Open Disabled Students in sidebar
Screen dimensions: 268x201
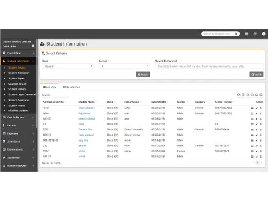pos(18,111)
